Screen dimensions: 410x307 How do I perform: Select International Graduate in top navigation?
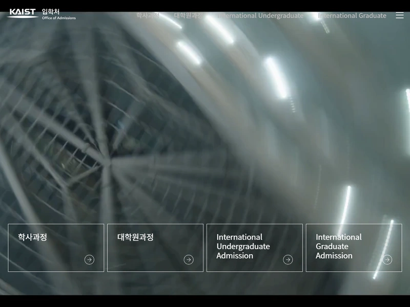[352, 16]
